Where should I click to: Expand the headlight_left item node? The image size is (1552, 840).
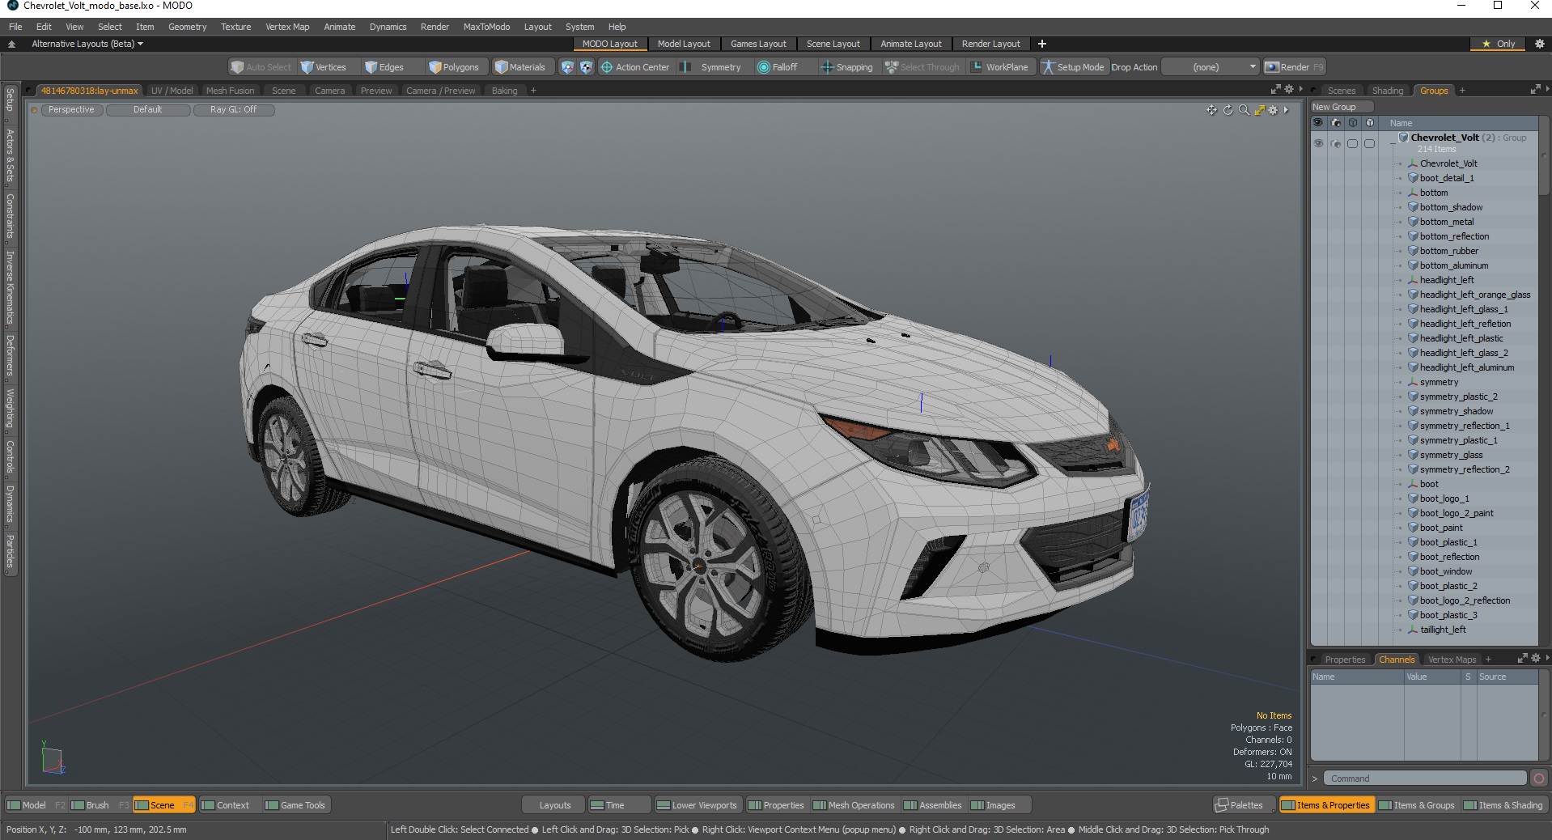coord(1399,280)
